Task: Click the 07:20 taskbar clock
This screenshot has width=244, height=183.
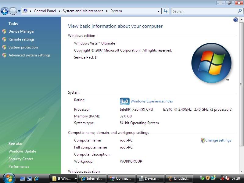Action: pyautogui.click(x=236, y=178)
